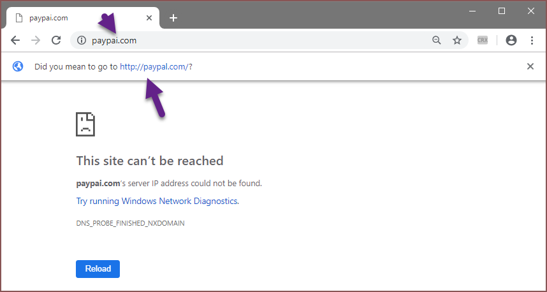Open a new tab with plus button
The width and height of the screenshot is (547, 292).
click(173, 18)
